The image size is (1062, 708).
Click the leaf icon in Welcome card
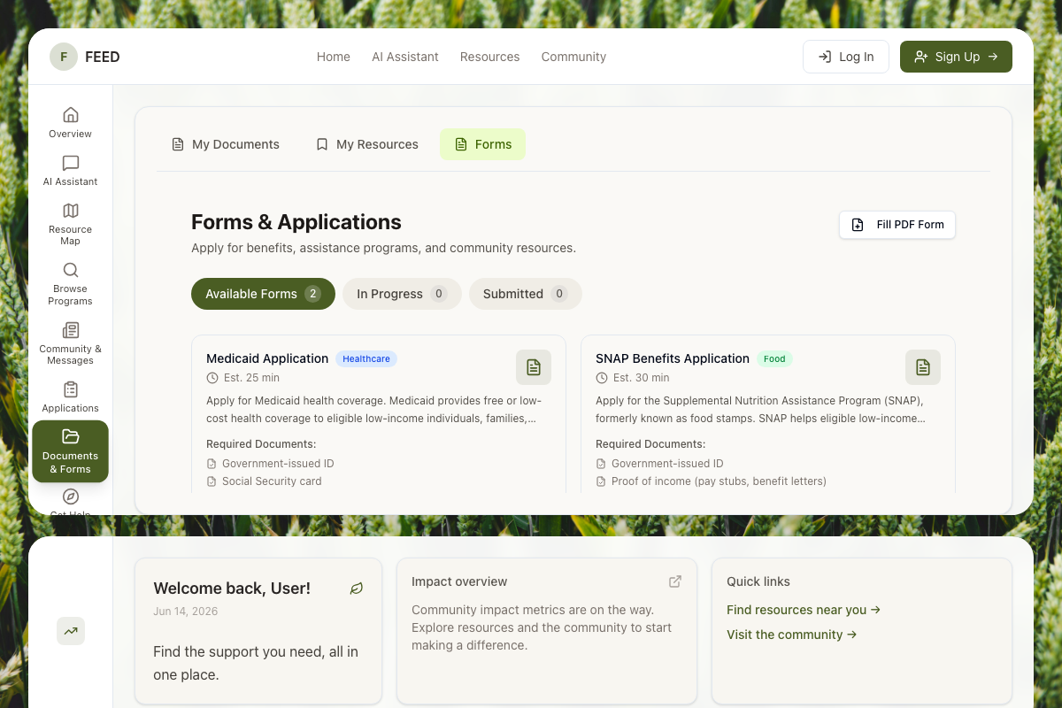pyautogui.click(x=357, y=589)
